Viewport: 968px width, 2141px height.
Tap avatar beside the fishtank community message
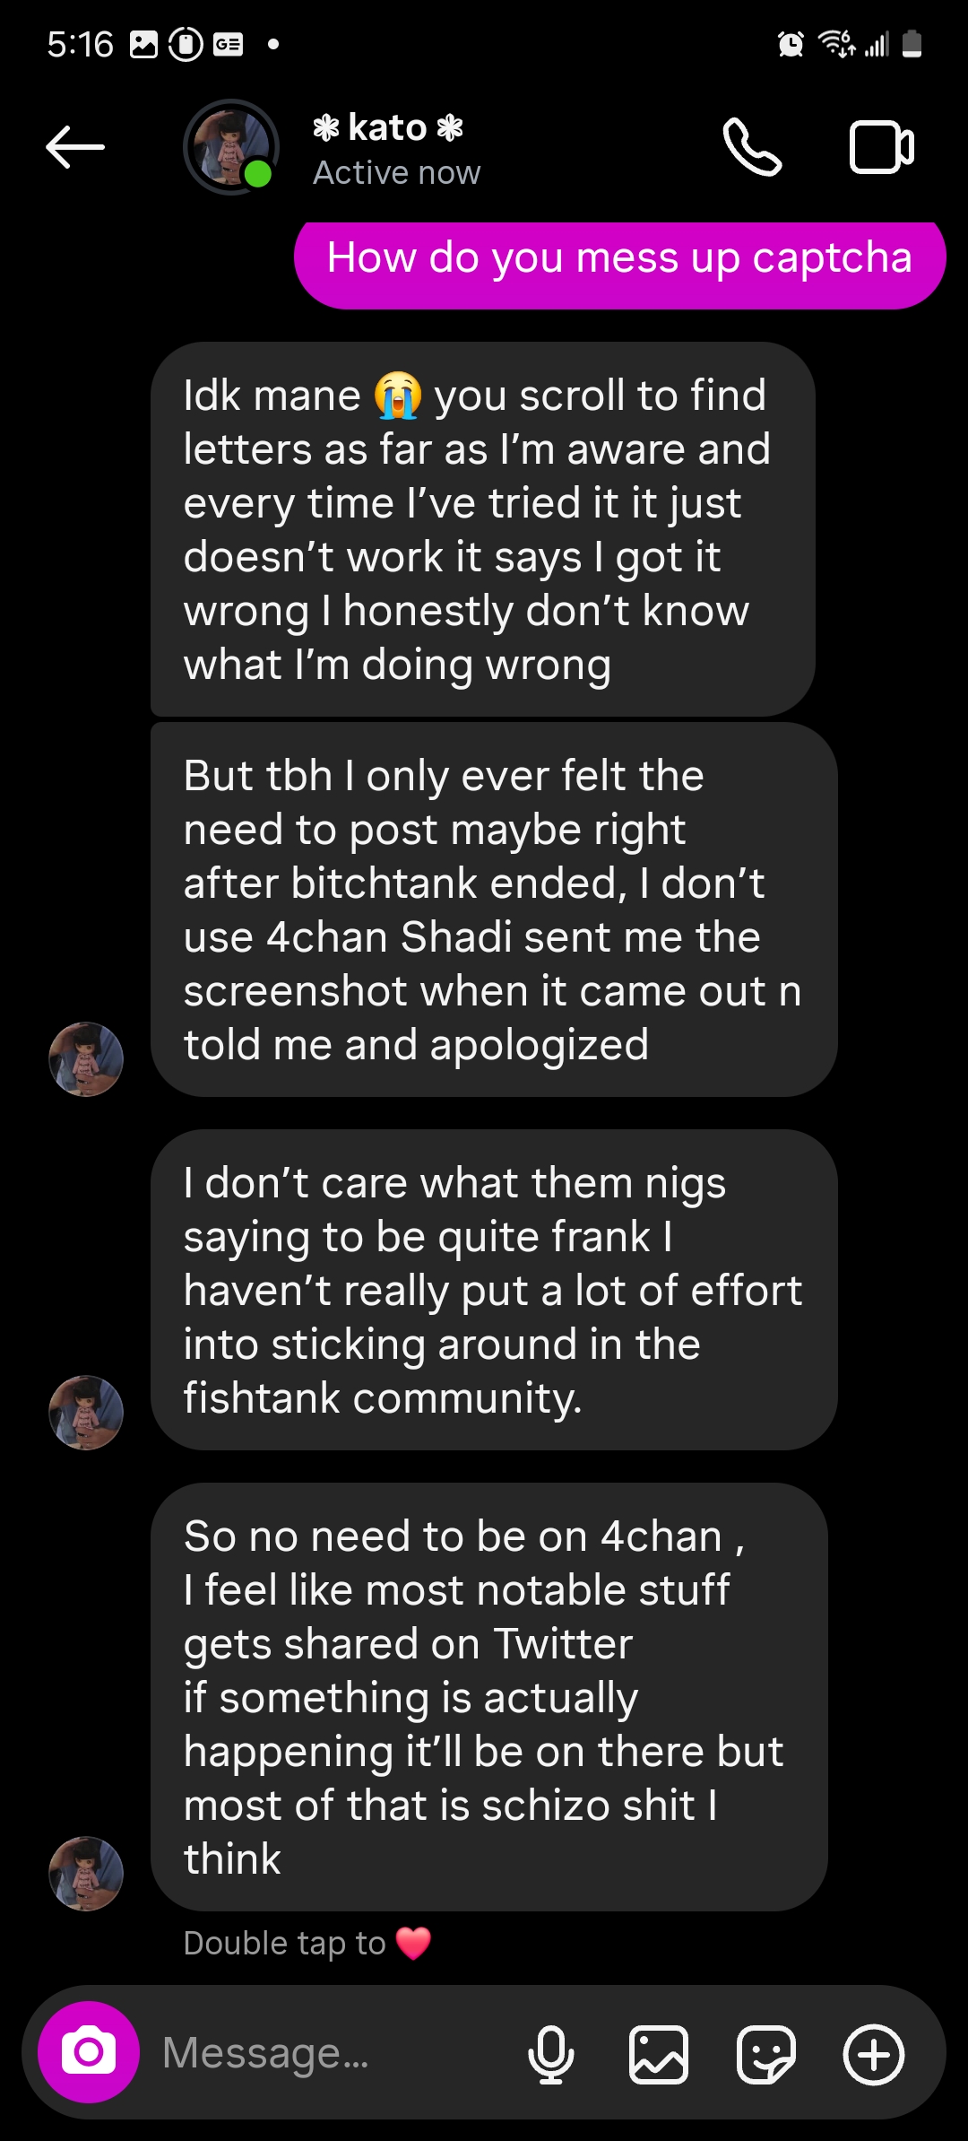(x=86, y=1413)
